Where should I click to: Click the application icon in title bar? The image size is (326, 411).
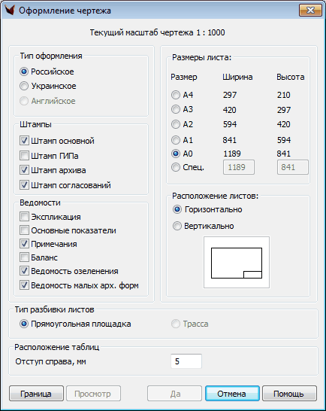(10, 11)
